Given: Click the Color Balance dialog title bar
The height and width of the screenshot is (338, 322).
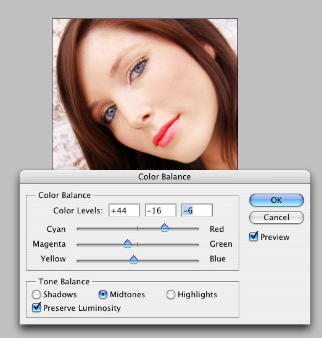Looking at the screenshot, I should coord(165,177).
